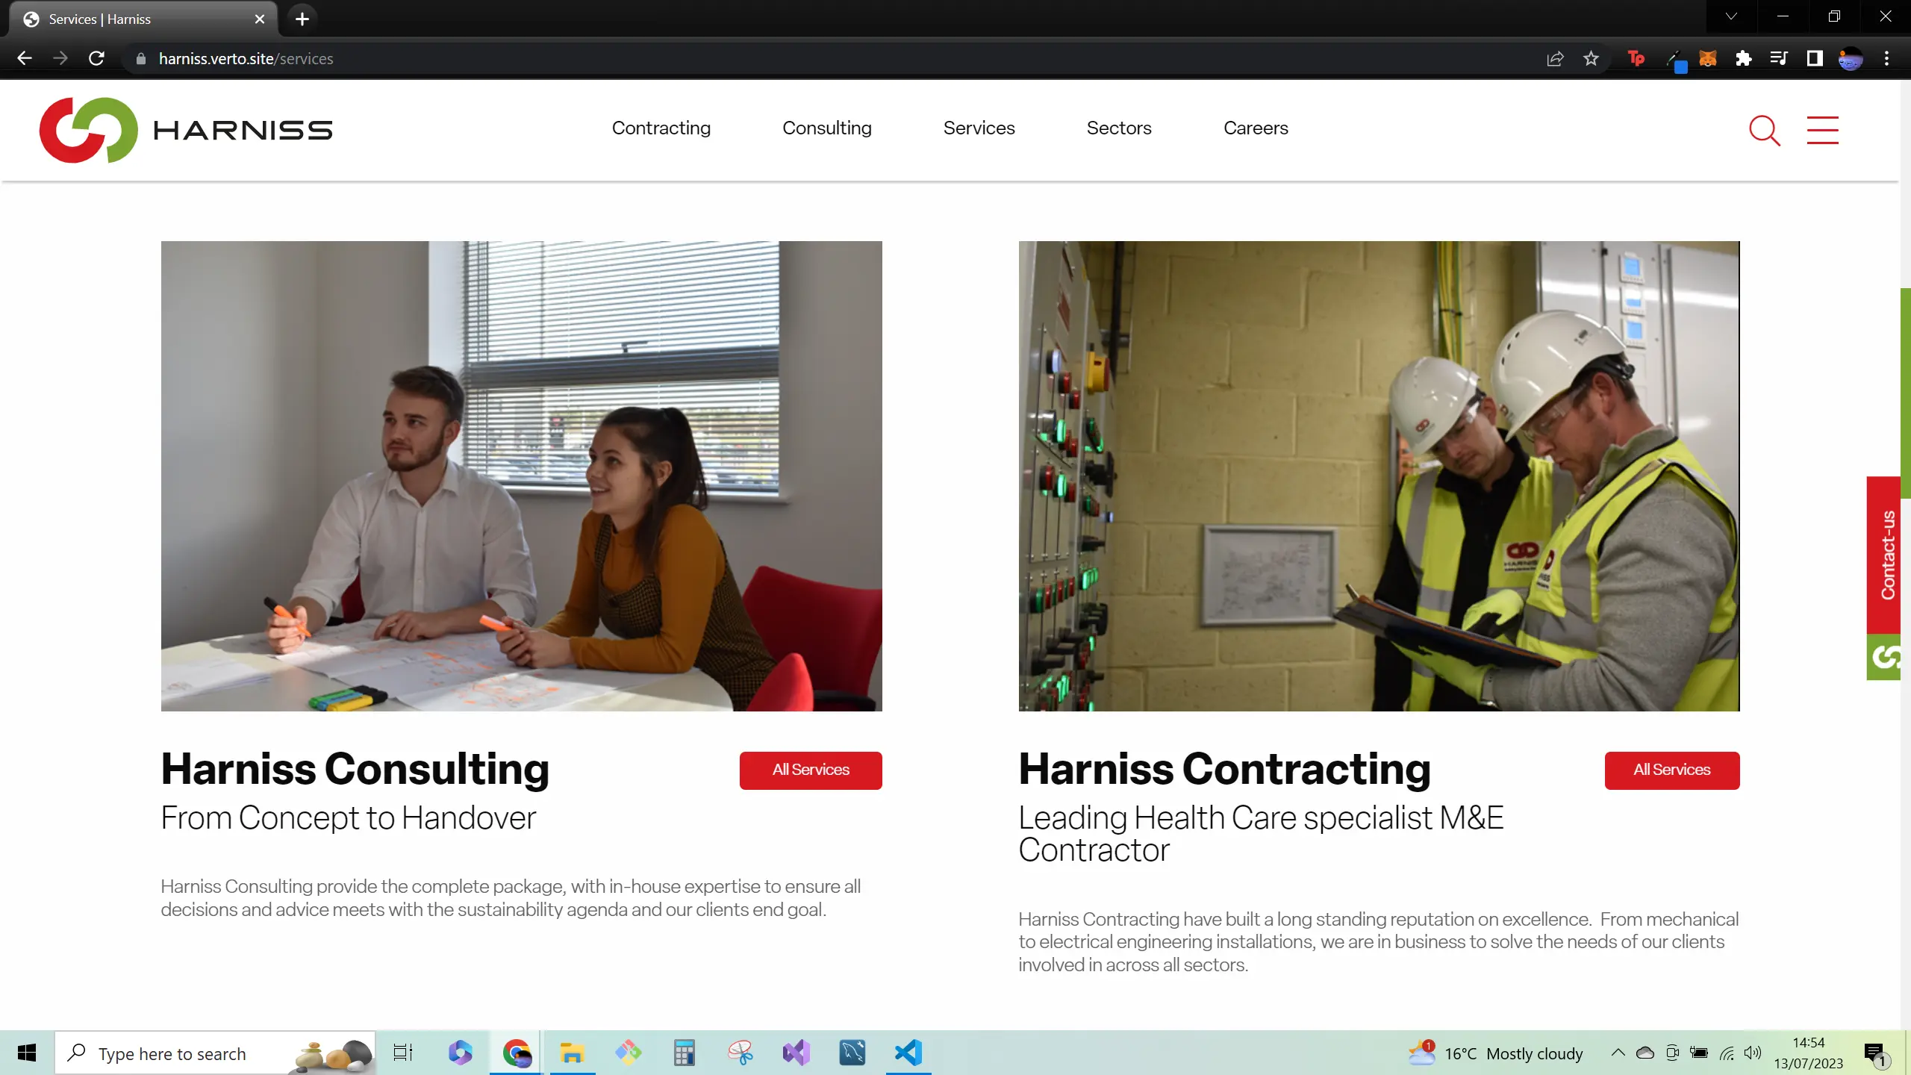Open a new browser tab
The image size is (1911, 1075).
coord(302,19)
